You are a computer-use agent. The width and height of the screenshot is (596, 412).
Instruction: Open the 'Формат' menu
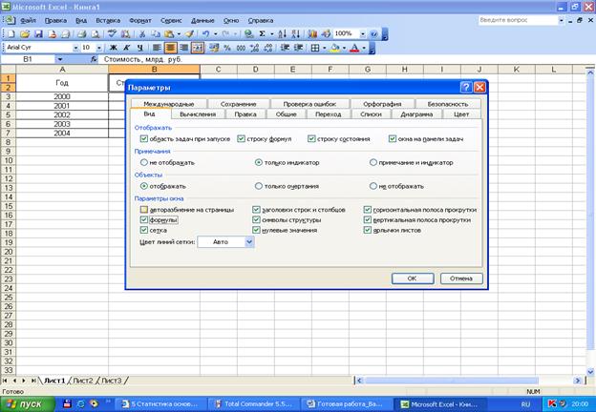click(139, 19)
